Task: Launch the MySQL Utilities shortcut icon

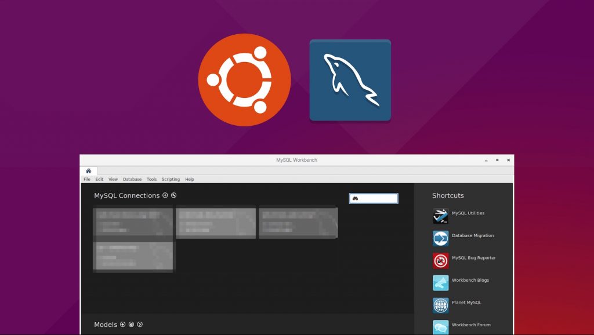Action: click(440, 216)
